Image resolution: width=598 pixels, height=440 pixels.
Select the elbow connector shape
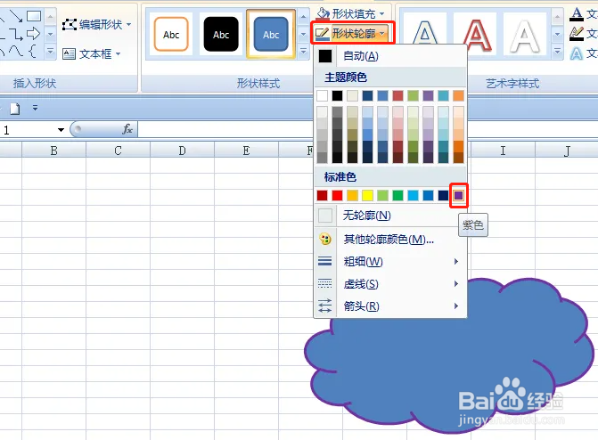click(16, 34)
